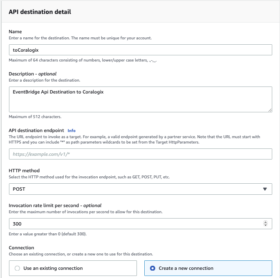Click the API destination detail heading
This screenshot has width=280, height=278.
pyautogui.click(x=40, y=12)
